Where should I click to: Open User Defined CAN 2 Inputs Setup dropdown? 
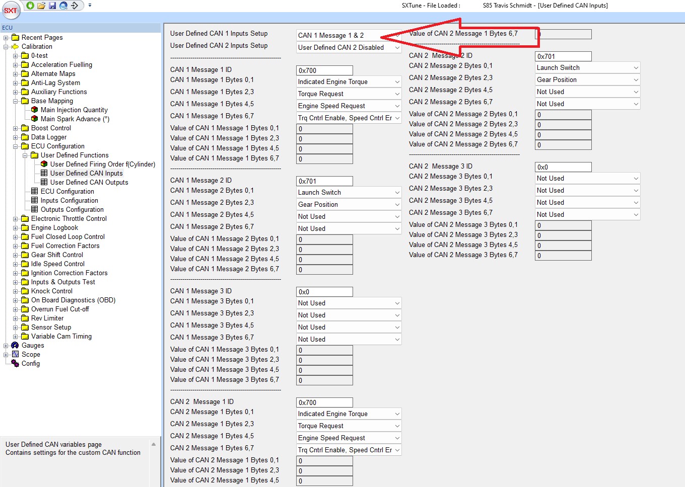coord(349,48)
